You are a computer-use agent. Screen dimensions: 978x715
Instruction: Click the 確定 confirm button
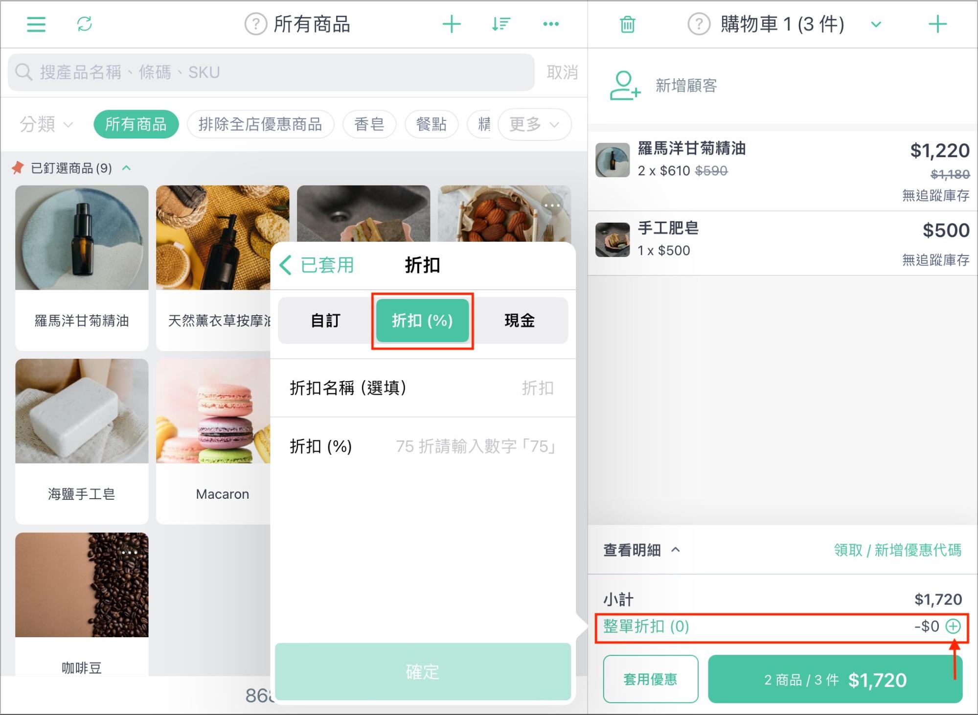pyautogui.click(x=423, y=671)
